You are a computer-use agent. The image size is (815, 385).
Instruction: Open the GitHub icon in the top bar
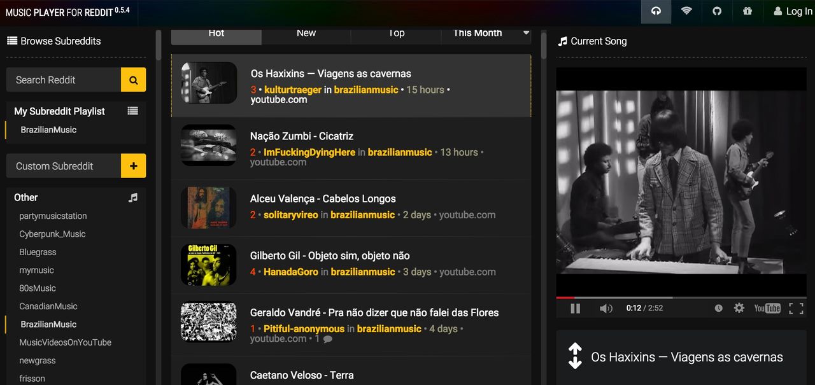click(x=717, y=11)
